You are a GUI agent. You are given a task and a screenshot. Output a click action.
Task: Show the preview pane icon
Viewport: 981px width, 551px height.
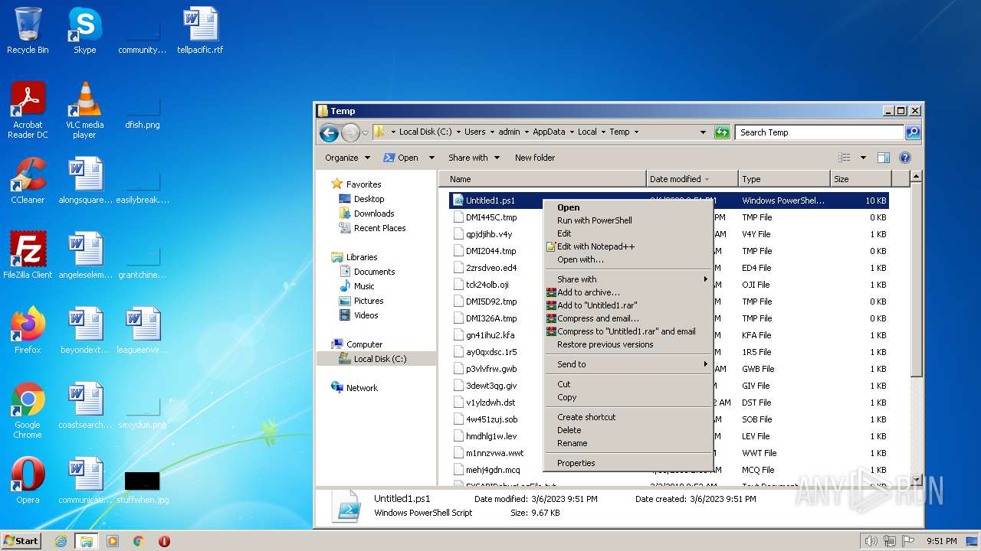[x=883, y=158]
